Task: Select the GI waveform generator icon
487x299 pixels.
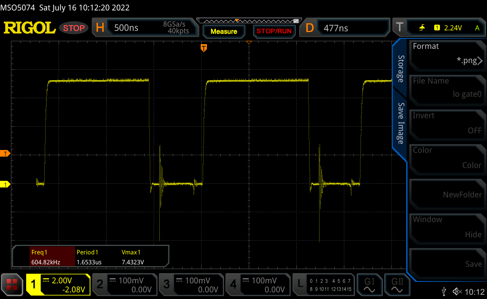Action: pyautogui.click(x=369, y=284)
